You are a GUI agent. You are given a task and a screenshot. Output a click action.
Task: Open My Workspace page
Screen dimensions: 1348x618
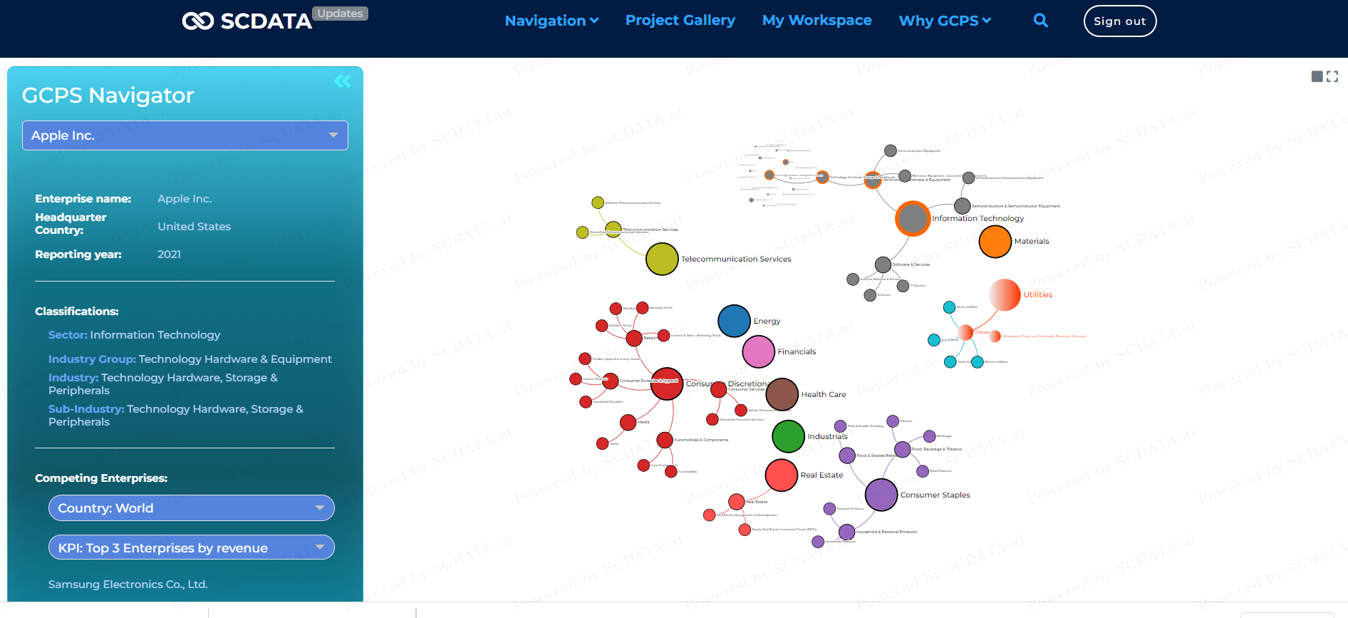pos(817,21)
